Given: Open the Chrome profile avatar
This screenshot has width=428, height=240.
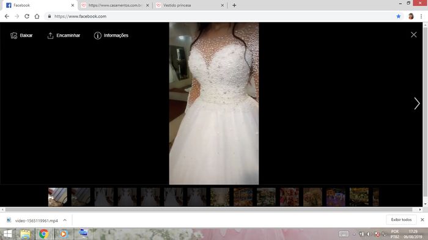Looking at the screenshot, I should [x=411, y=16].
